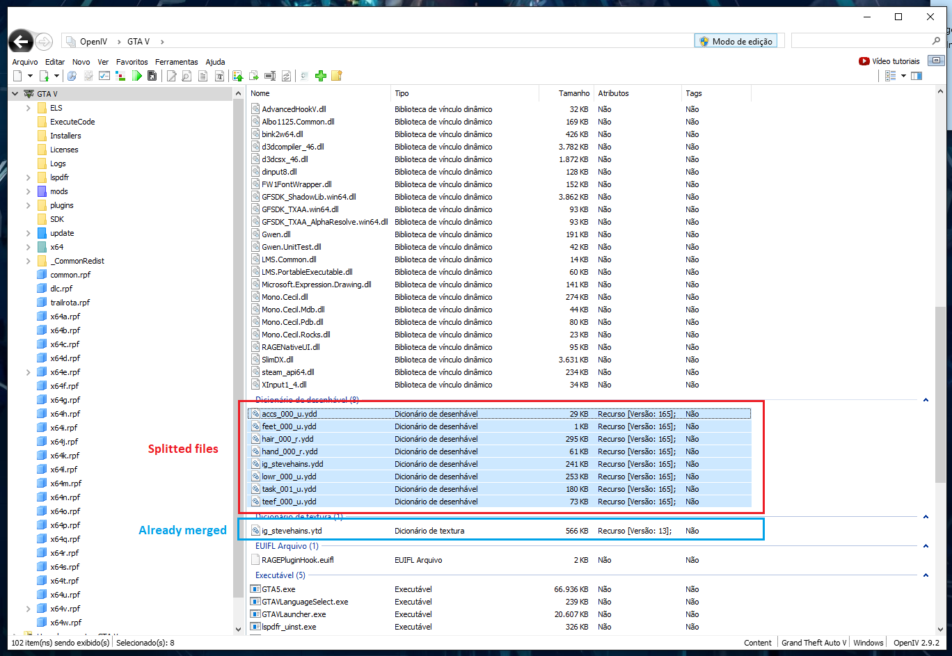Click the YouTube Vídeo tutoriais icon
This screenshot has width=952, height=656.
[864, 61]
